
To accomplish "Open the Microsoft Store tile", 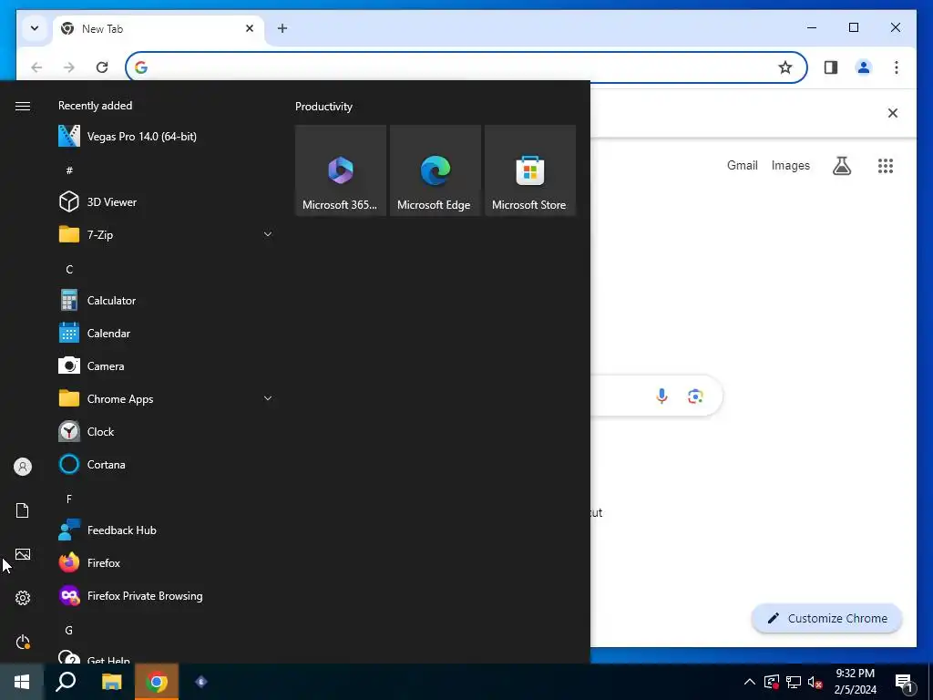I will pyautogui.click(x=530, y=170).
